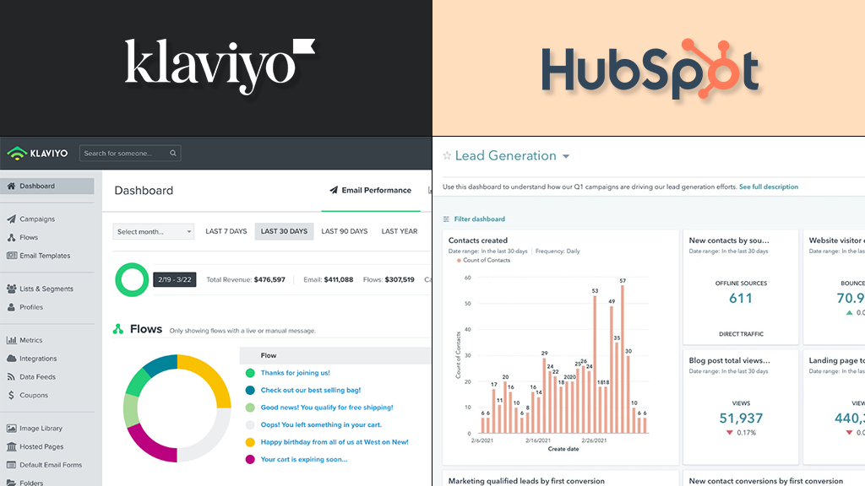The image size is (865, 486).
Task: Open the Thanks for joining us! flow
Action: 295,373
